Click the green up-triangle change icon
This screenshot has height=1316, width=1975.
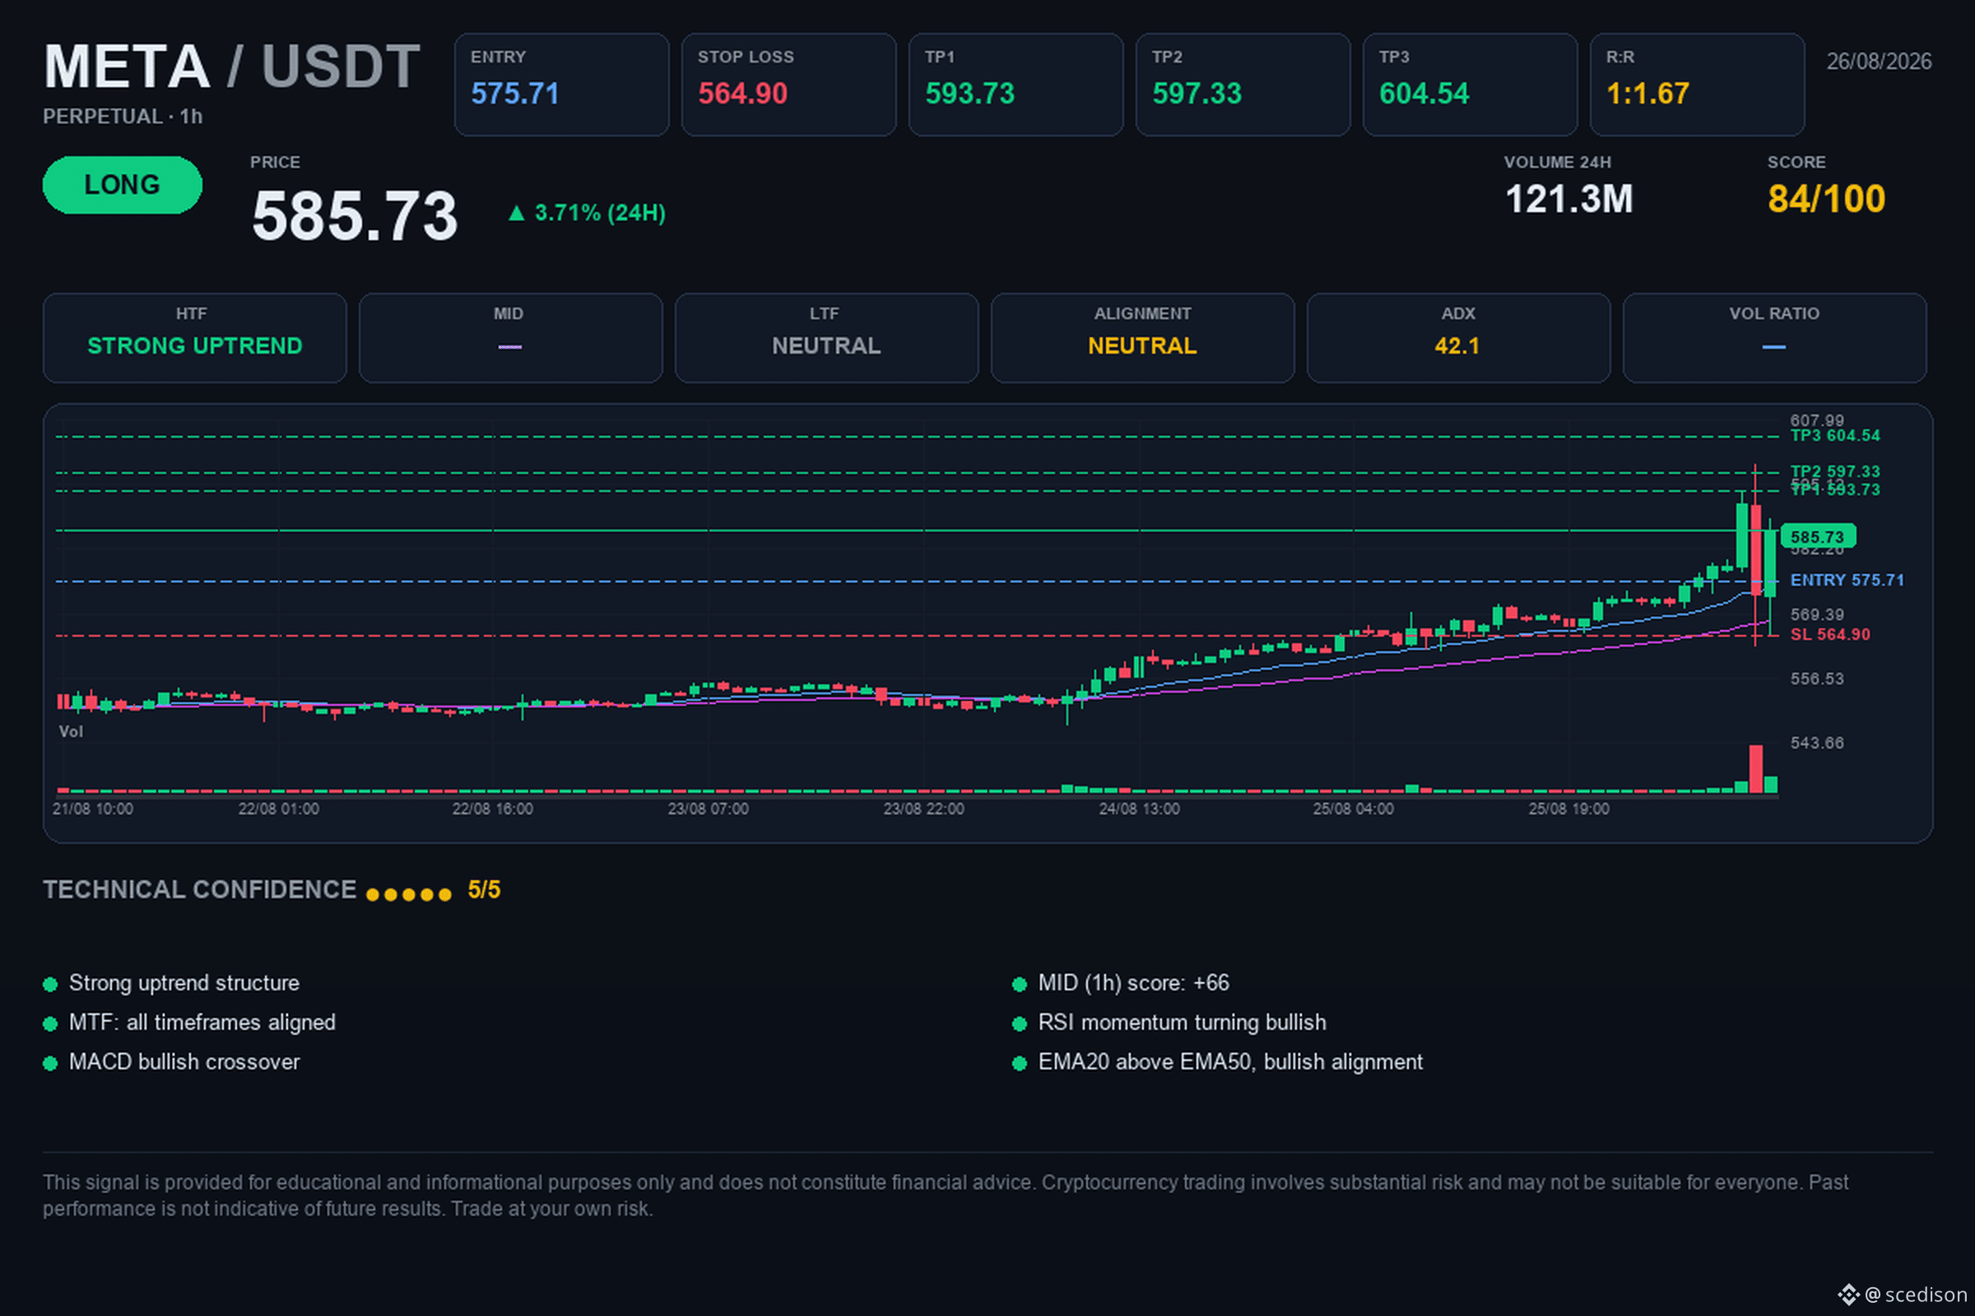tap(518, 213)
